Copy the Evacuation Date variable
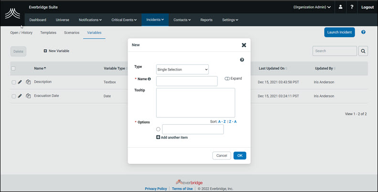Screen dimensions: 378x192 [x=28, y=96]
